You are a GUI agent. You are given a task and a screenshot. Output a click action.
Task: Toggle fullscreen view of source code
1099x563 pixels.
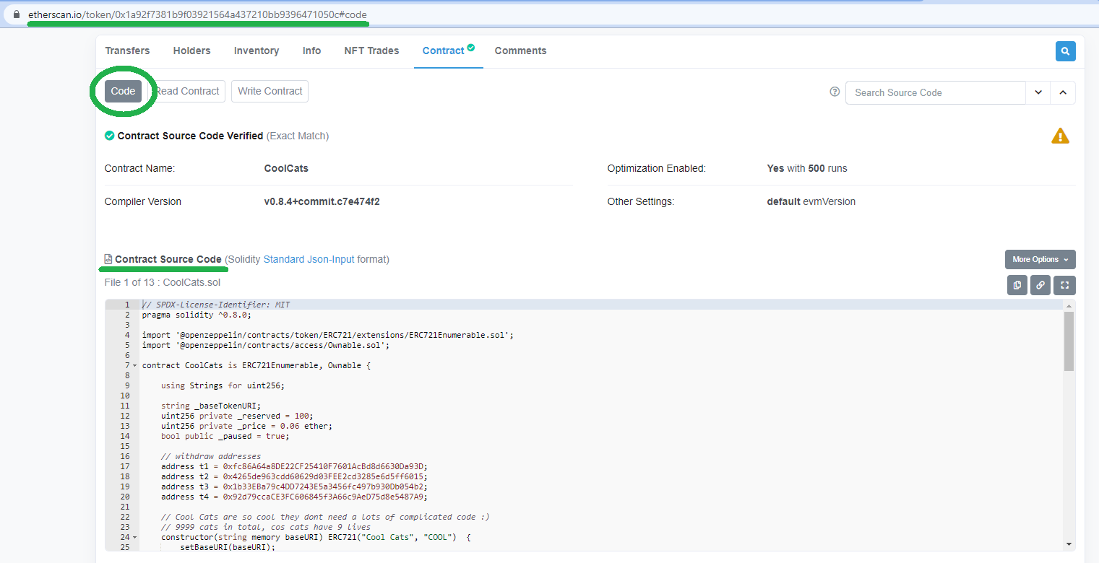coord(1064,285)
